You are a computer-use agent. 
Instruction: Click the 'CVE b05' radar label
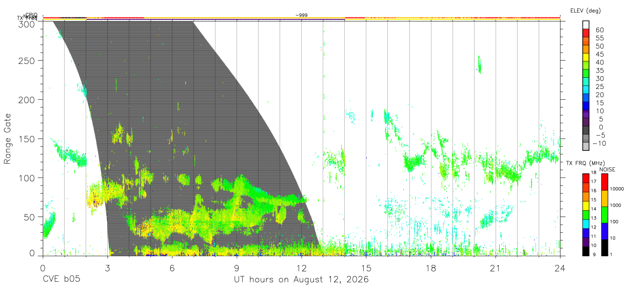pyautogui.click(x=61, y=280)
